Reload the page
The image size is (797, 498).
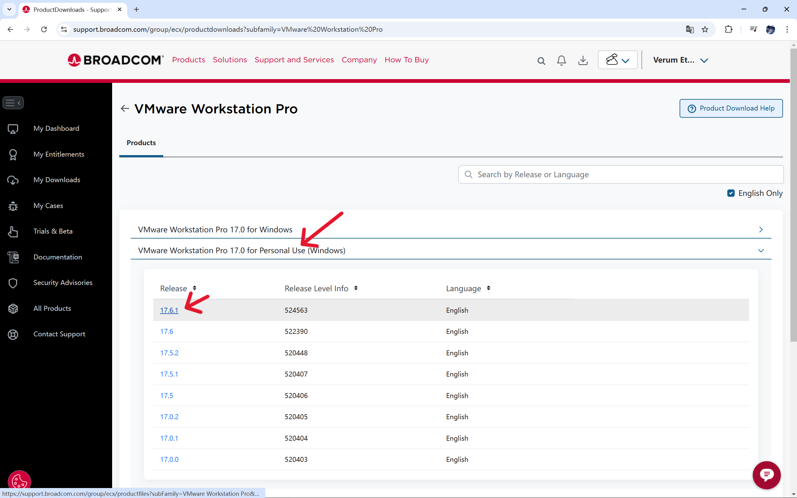(x=44, y=29)
